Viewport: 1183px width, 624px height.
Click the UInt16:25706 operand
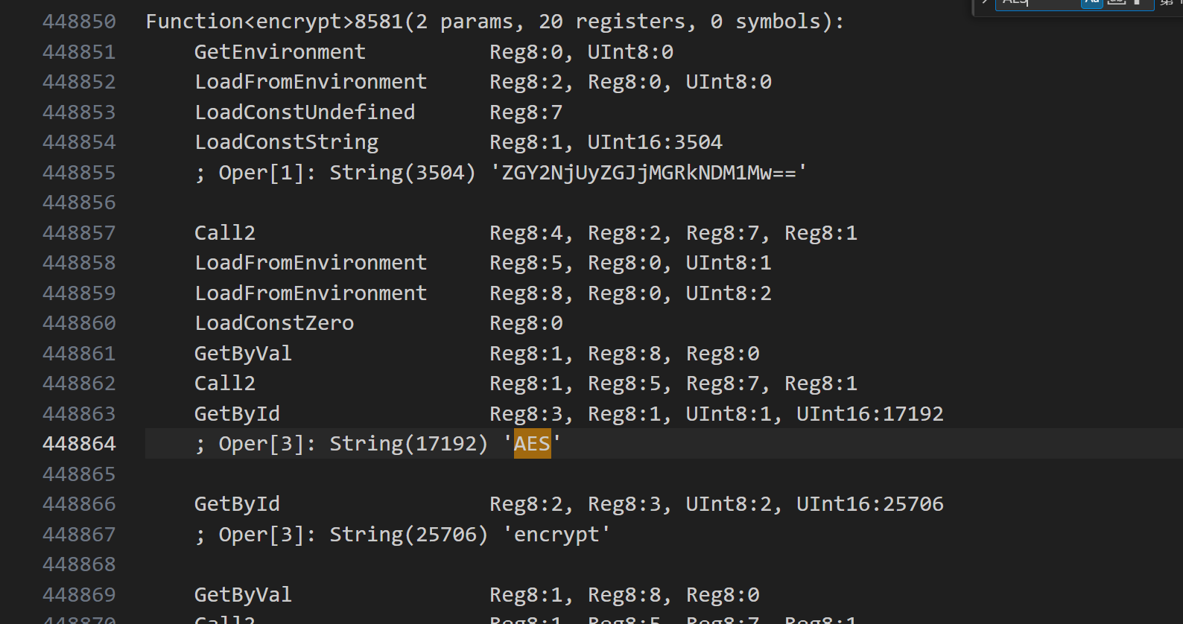click(869, 504)
